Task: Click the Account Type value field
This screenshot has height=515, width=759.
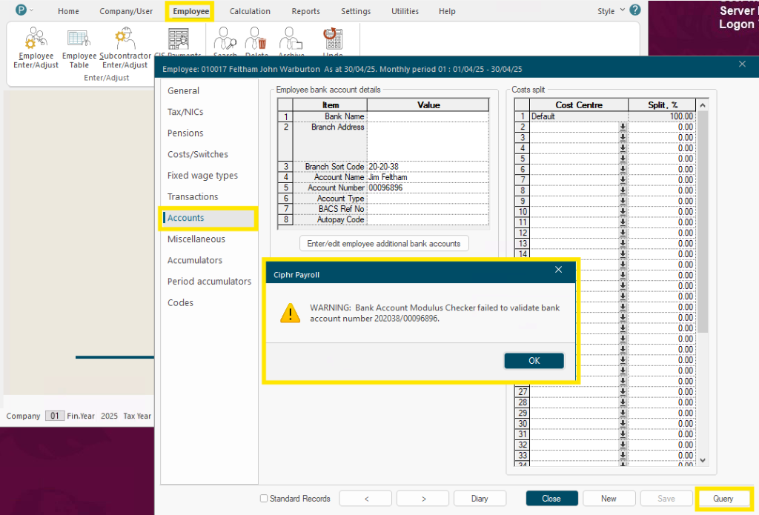Action: pyautogui.click(x=428, y=199)
